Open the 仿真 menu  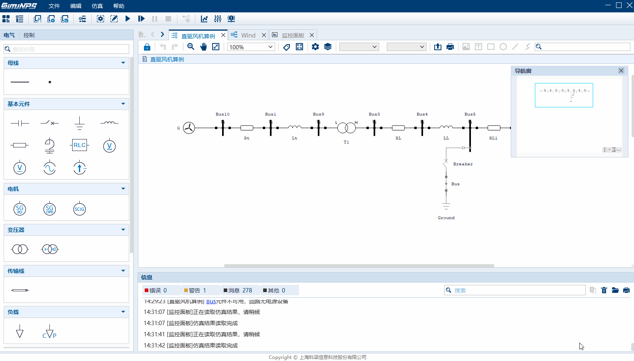97,6
